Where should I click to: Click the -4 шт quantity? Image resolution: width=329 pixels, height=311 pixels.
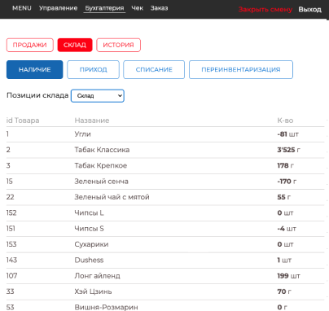(287, 229)
